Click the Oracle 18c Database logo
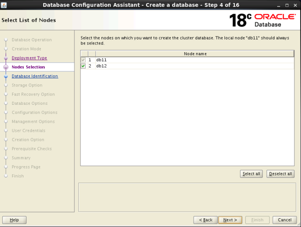 click(x=263, y=20)
